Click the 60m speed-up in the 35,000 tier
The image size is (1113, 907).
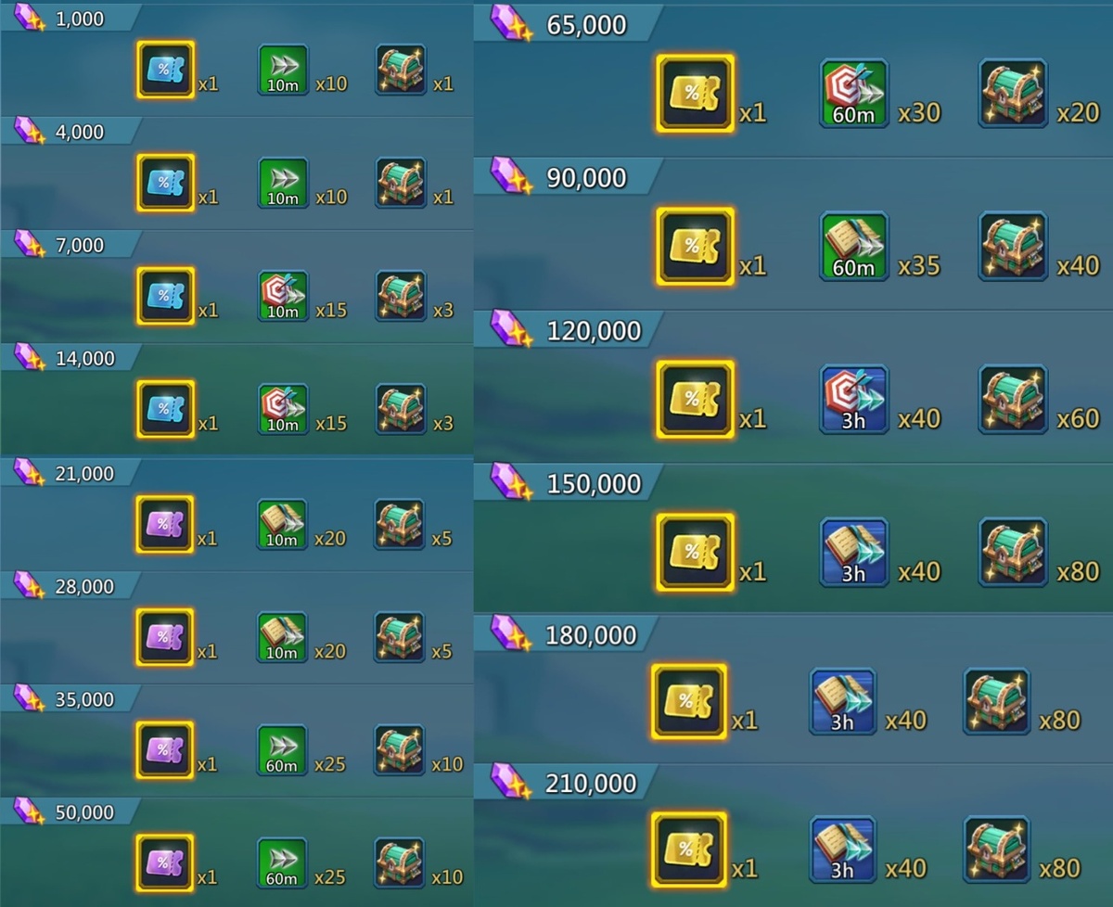coord(282,750)
